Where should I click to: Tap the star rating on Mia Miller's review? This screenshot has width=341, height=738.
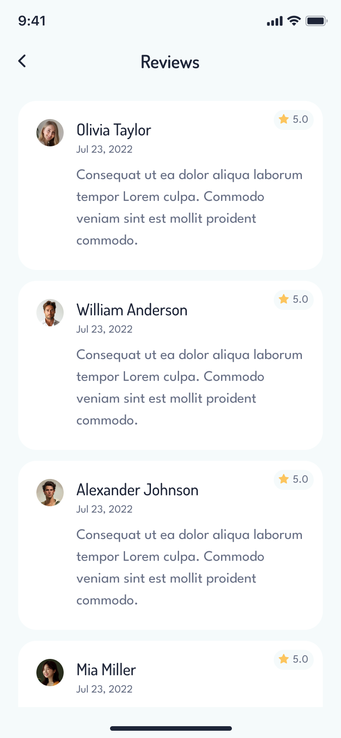[x=294, y=659]
